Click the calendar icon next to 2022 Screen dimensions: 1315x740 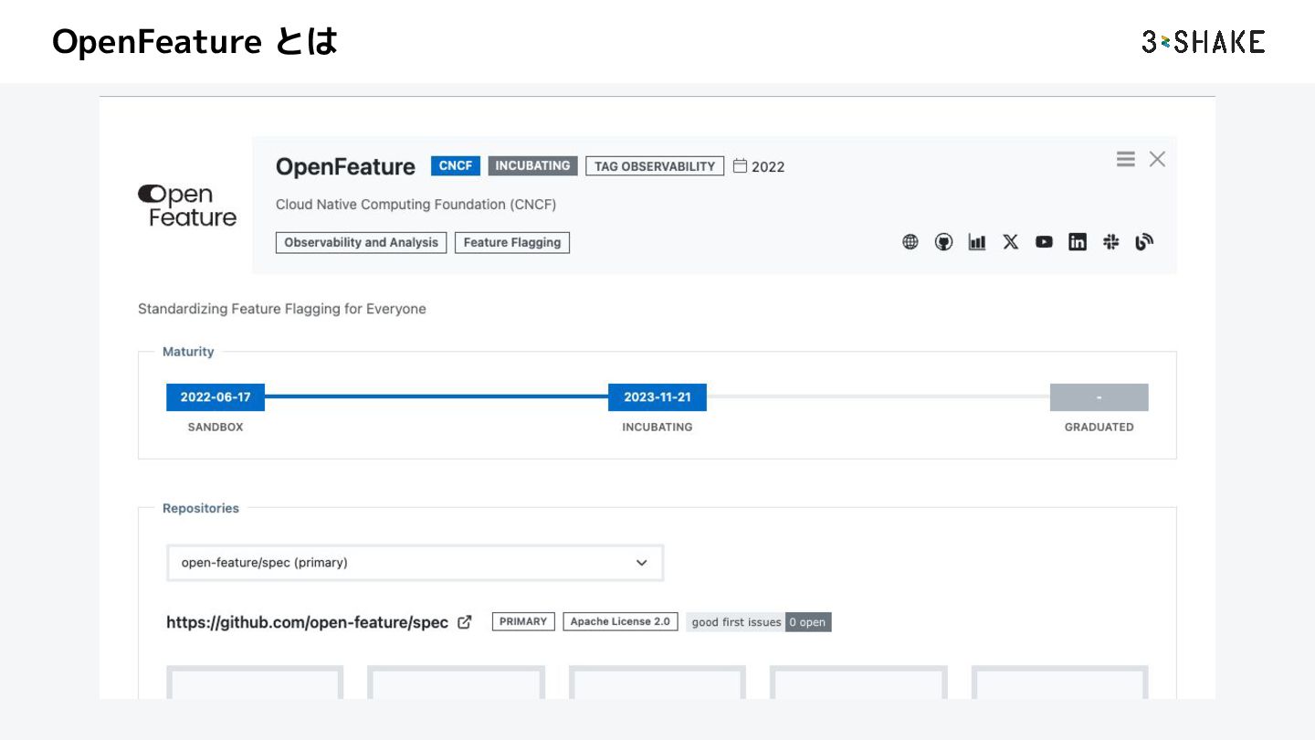[741, 166]
